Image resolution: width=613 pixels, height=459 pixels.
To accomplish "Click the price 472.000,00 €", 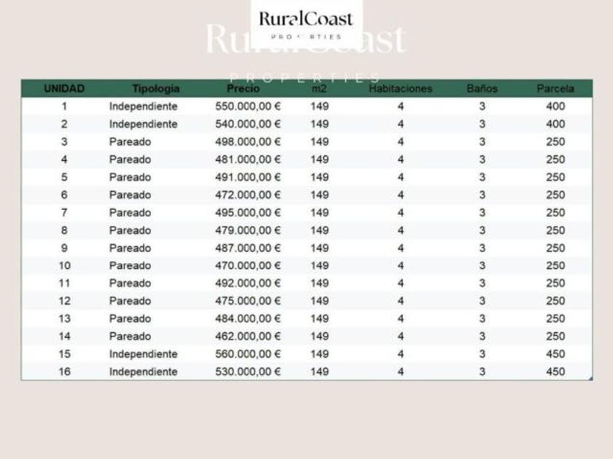I will tap(248, 195).
